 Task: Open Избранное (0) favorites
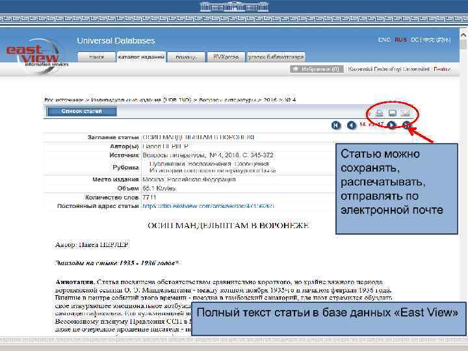[317, 70]
